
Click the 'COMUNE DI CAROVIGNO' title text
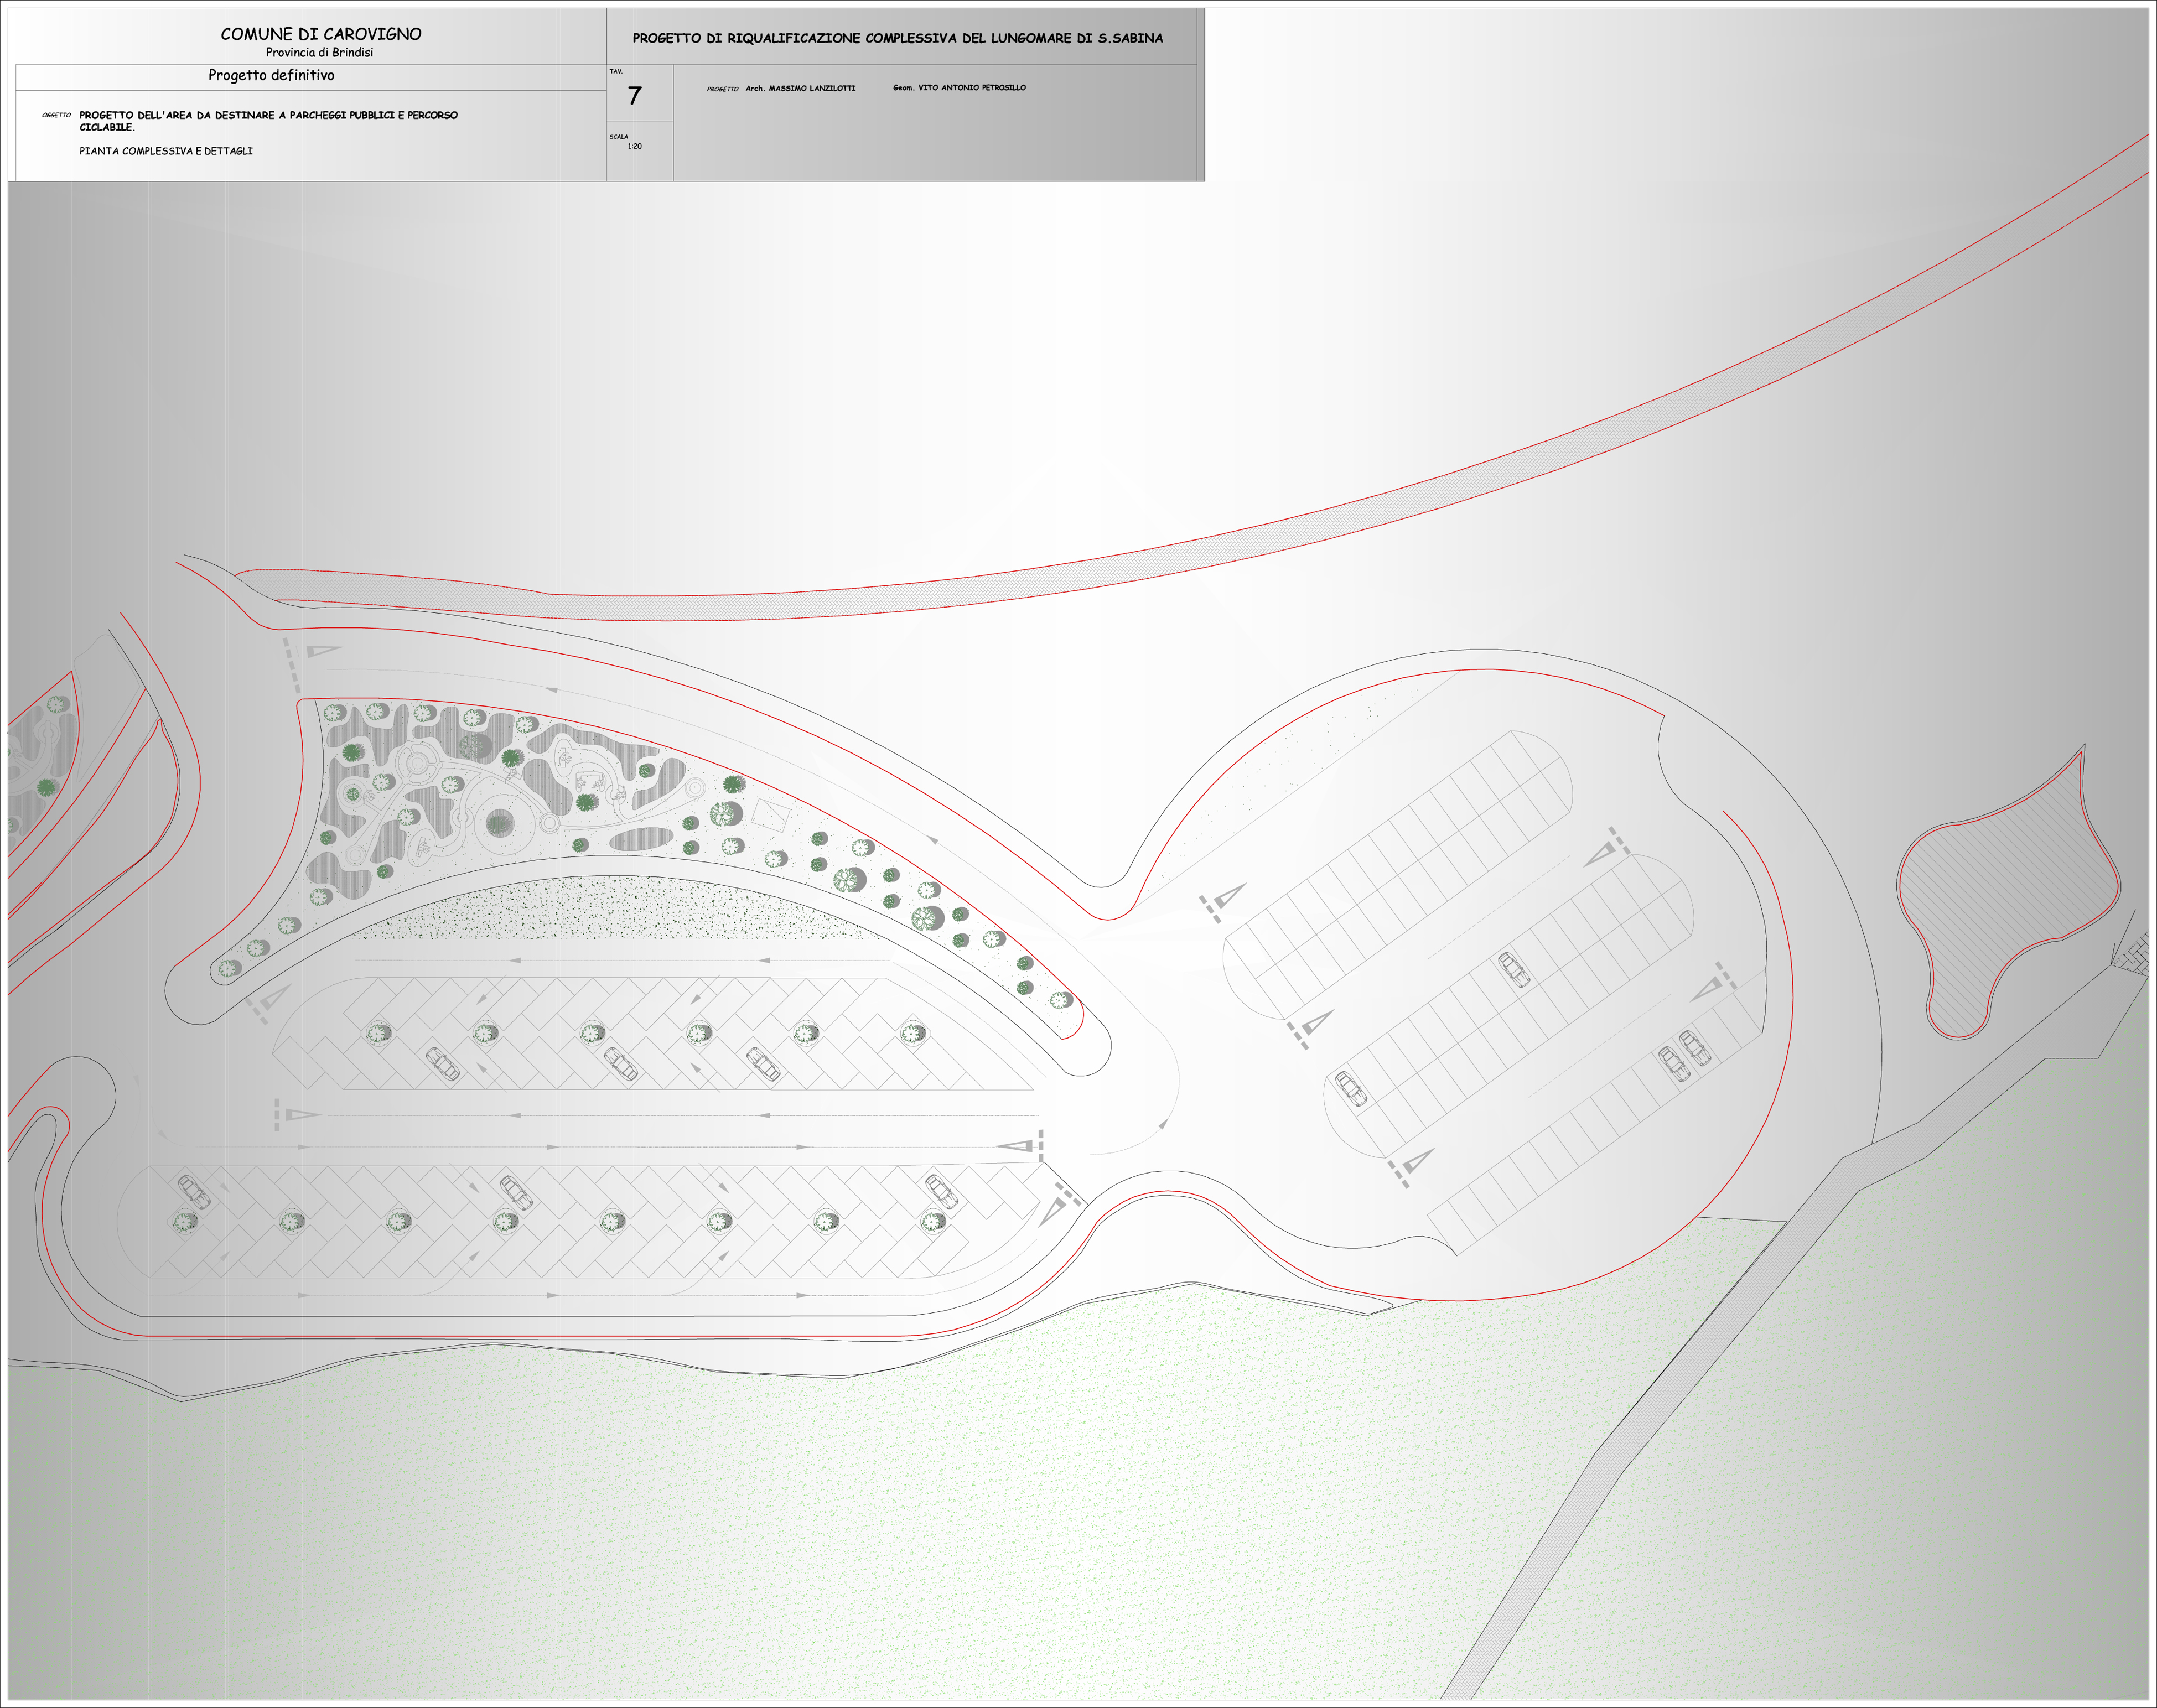321,34
